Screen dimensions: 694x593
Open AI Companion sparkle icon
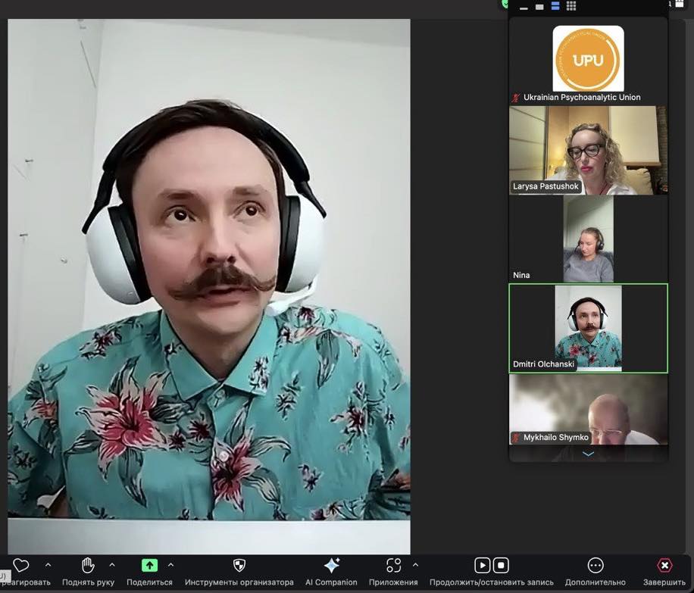point(331,565)
